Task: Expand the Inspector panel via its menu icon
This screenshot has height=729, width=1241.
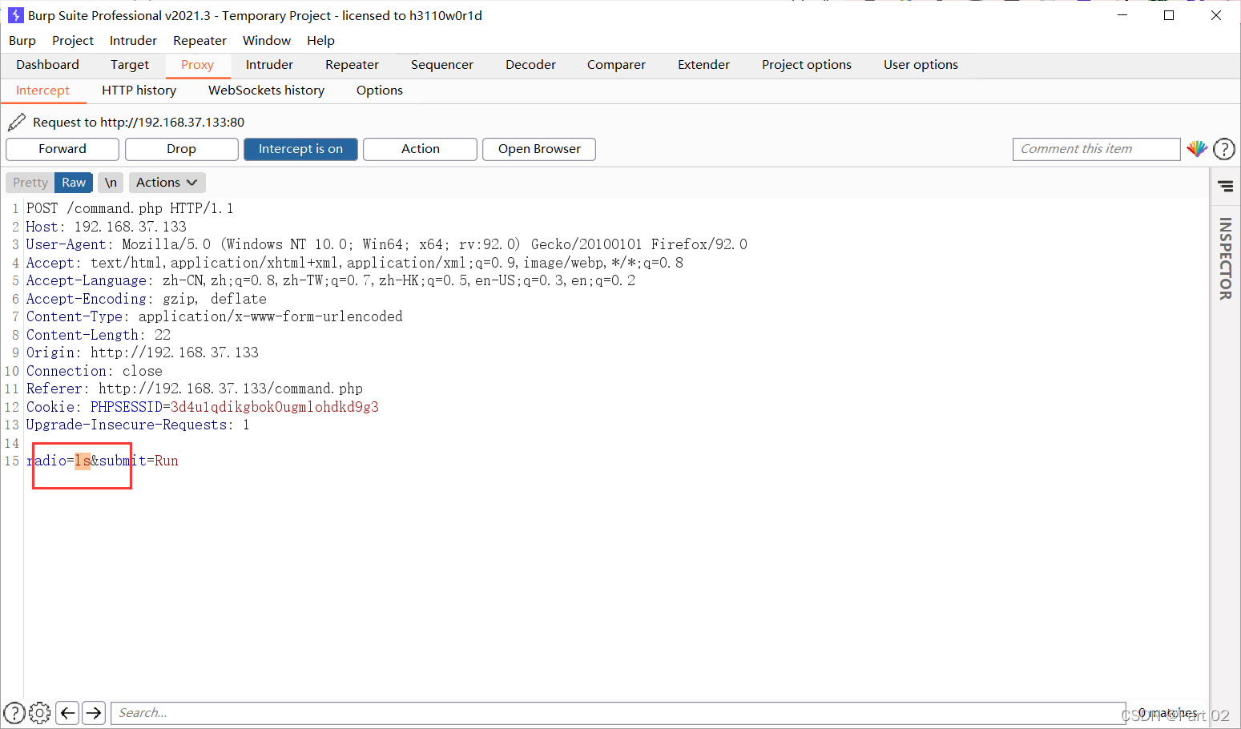Action: coord(1226,186)
